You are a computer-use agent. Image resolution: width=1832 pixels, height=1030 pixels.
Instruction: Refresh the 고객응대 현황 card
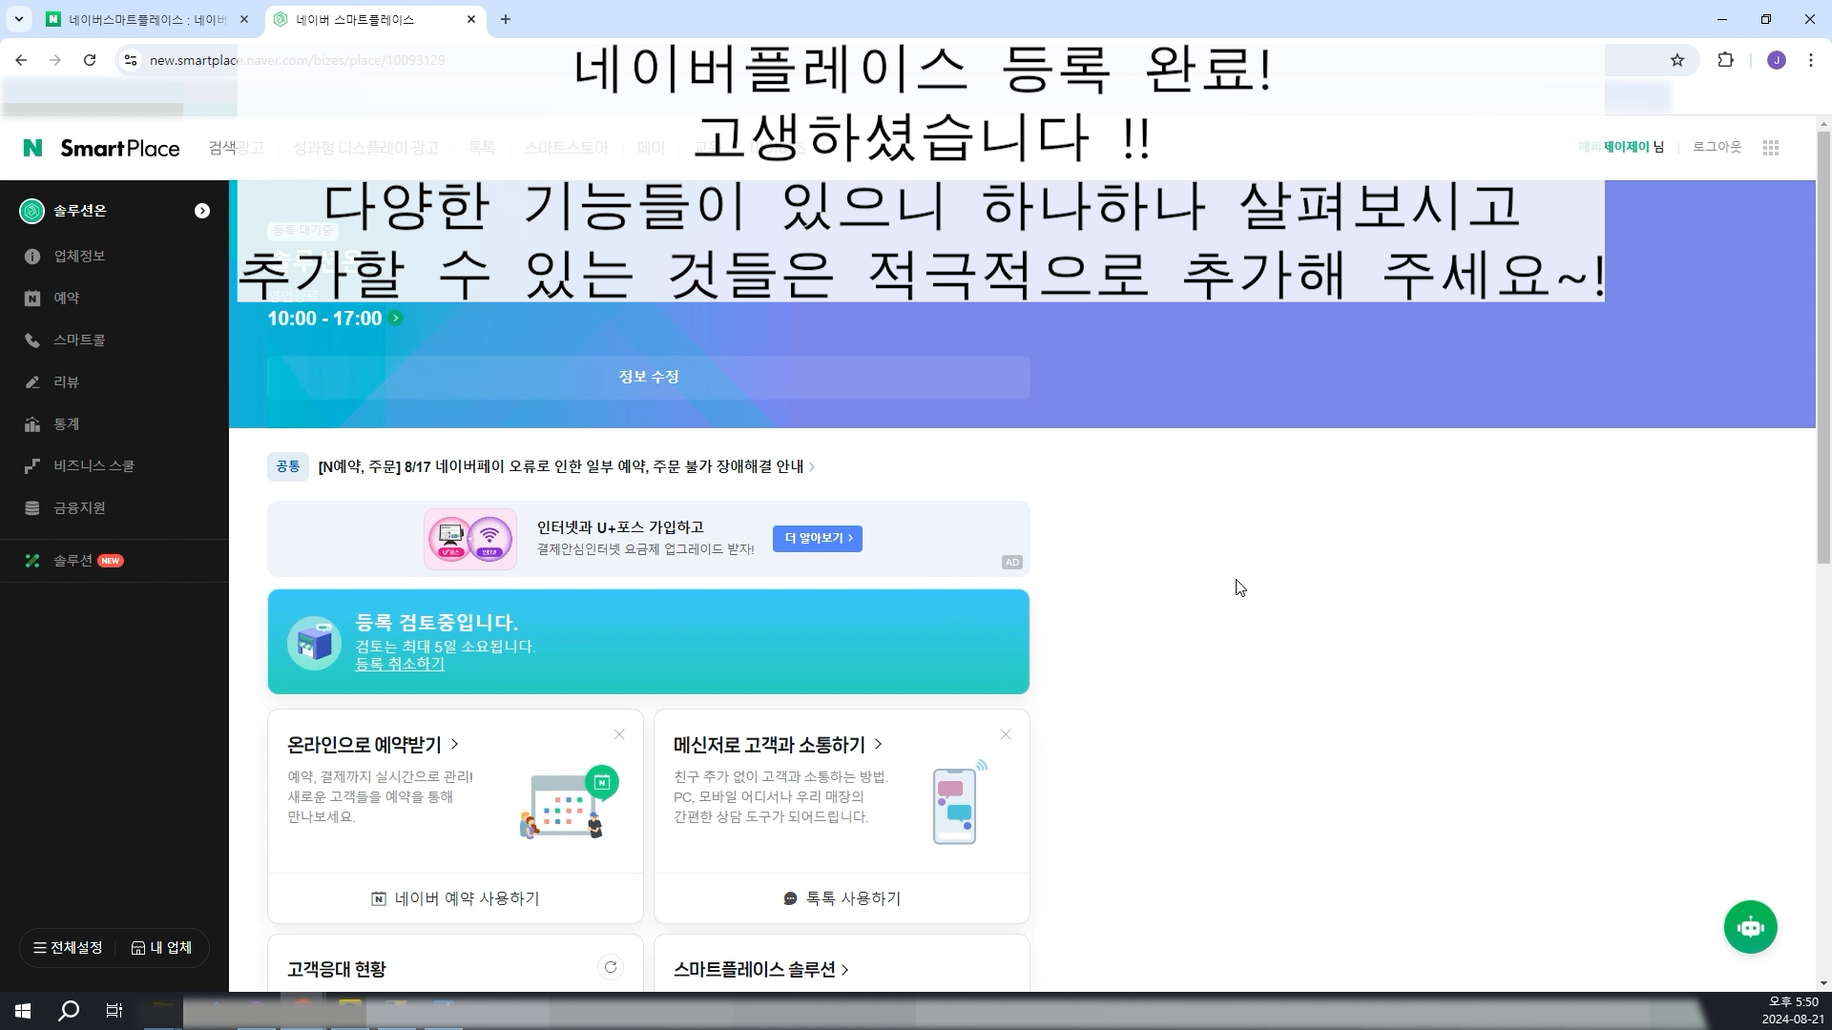611,967
